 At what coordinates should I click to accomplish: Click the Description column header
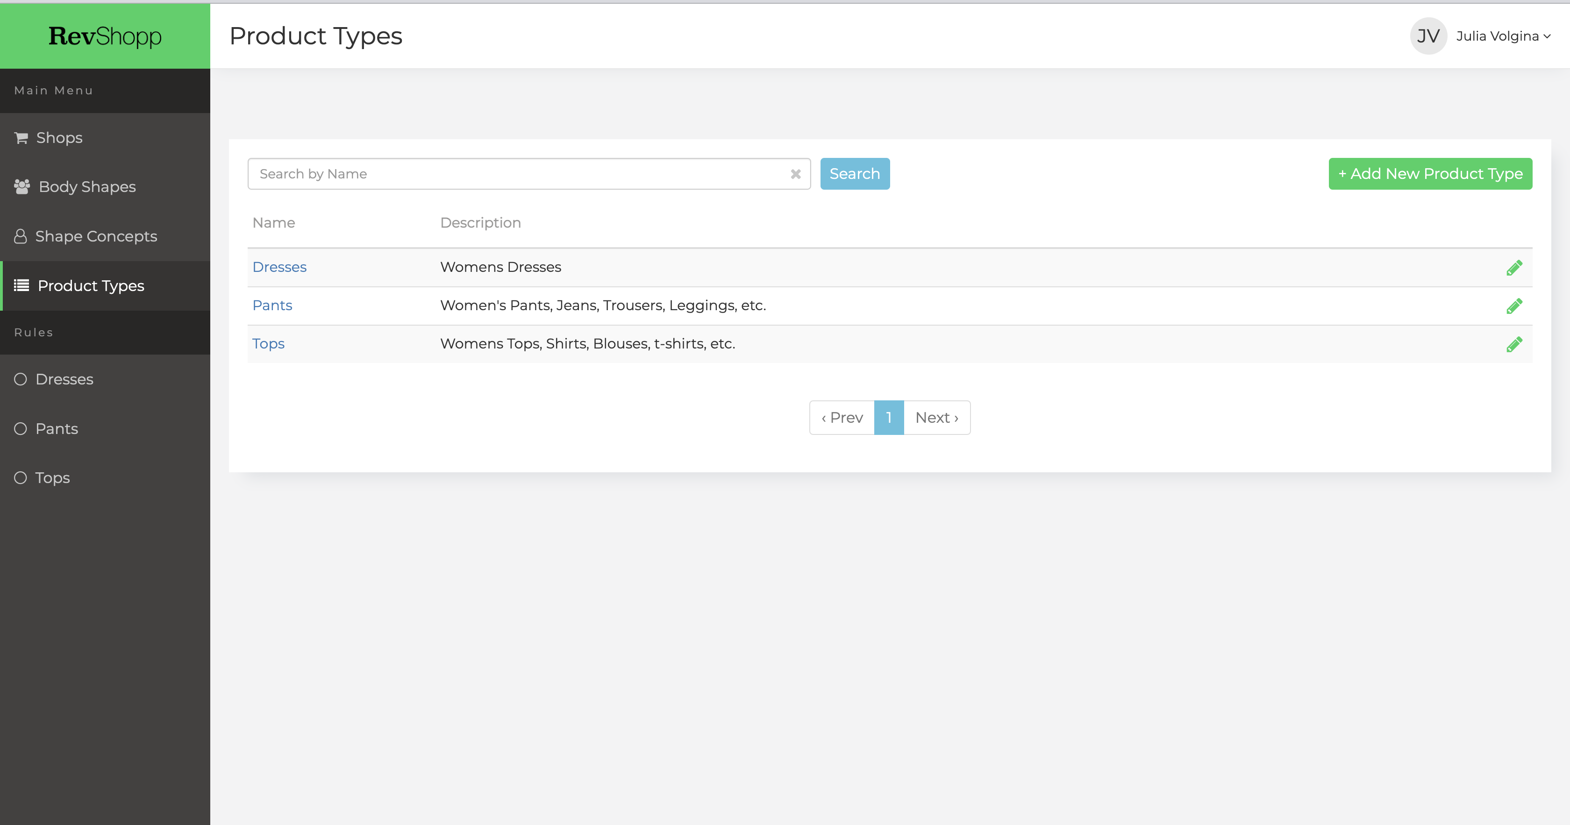pyautogui.click(x=480, y=222)
